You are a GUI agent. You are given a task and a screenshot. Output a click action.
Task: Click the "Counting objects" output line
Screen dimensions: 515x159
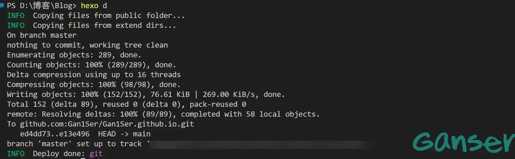(x=91, y=65)
